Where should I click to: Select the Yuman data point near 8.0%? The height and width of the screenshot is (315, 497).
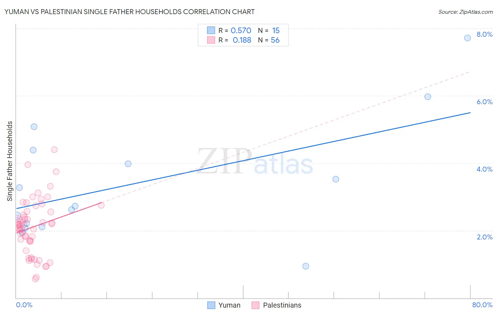pos(467,38)
